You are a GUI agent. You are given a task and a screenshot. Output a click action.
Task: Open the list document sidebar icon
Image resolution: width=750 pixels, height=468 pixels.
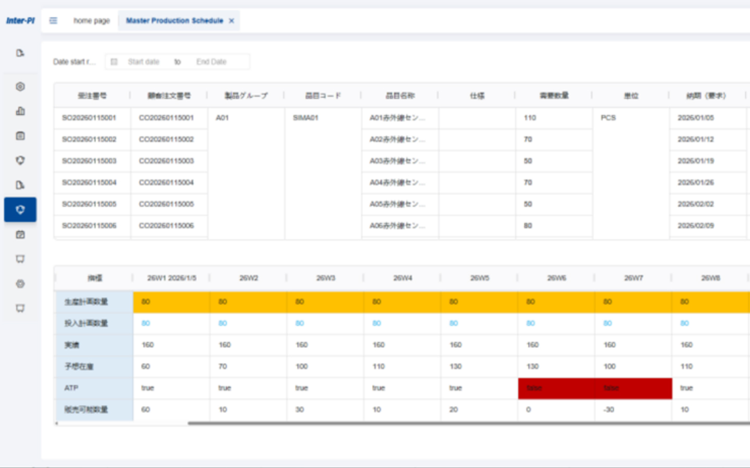tap(20, 136)
